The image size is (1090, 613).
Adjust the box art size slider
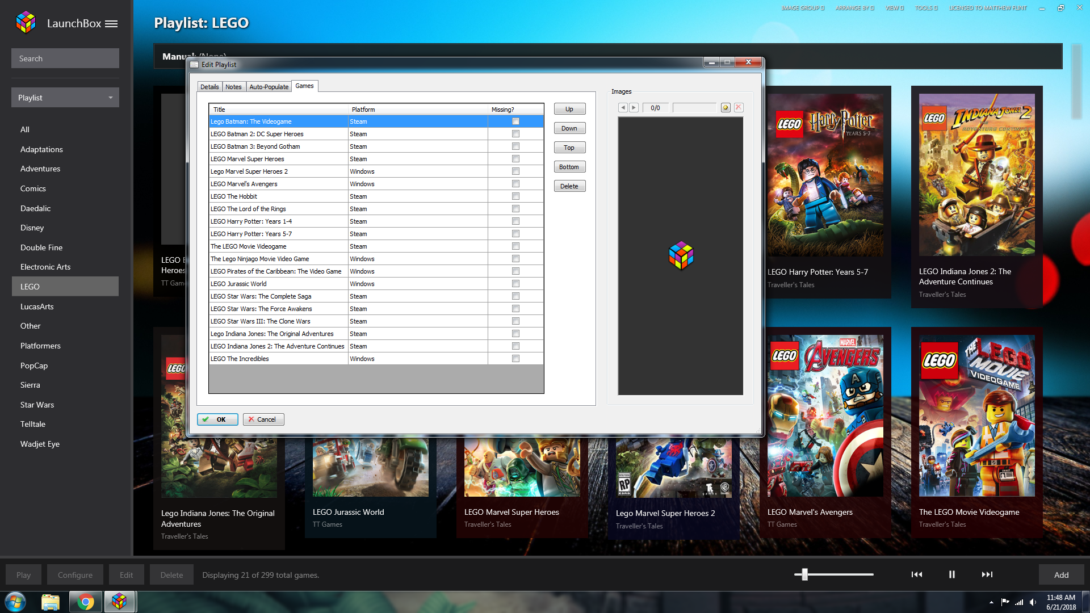(x=804, y=574)
